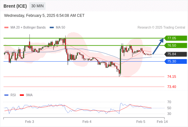Screen dimensions: 188x127
Task: Select the 75.84 current price label
Action: click(x=176, y=54)
